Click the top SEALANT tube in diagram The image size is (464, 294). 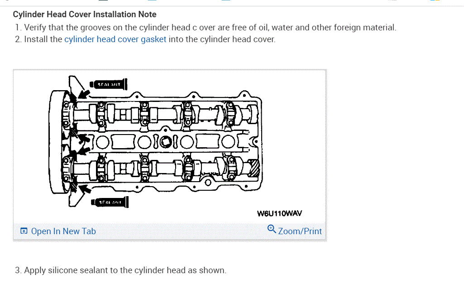(x=109, y=84)
